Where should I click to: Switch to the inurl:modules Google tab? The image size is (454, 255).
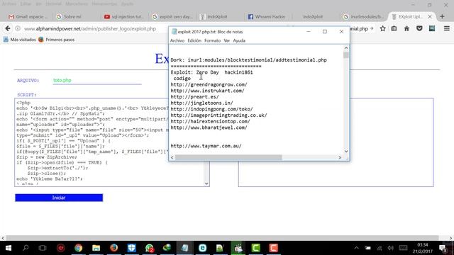point(364,17)
